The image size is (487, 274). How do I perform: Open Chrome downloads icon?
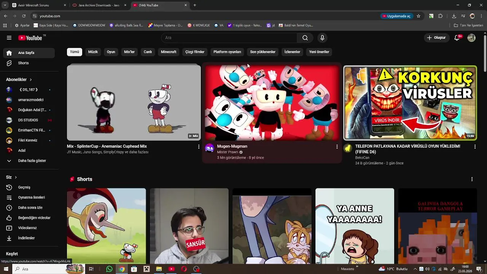click(x=454, y=16)
